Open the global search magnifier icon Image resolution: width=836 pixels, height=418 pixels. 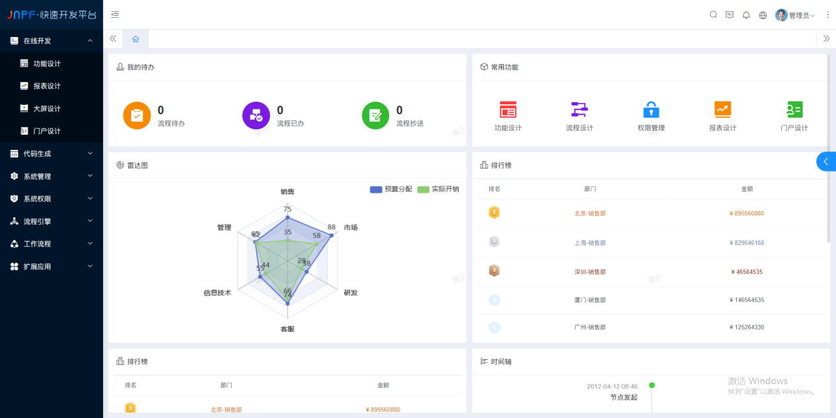pos(713,14)
